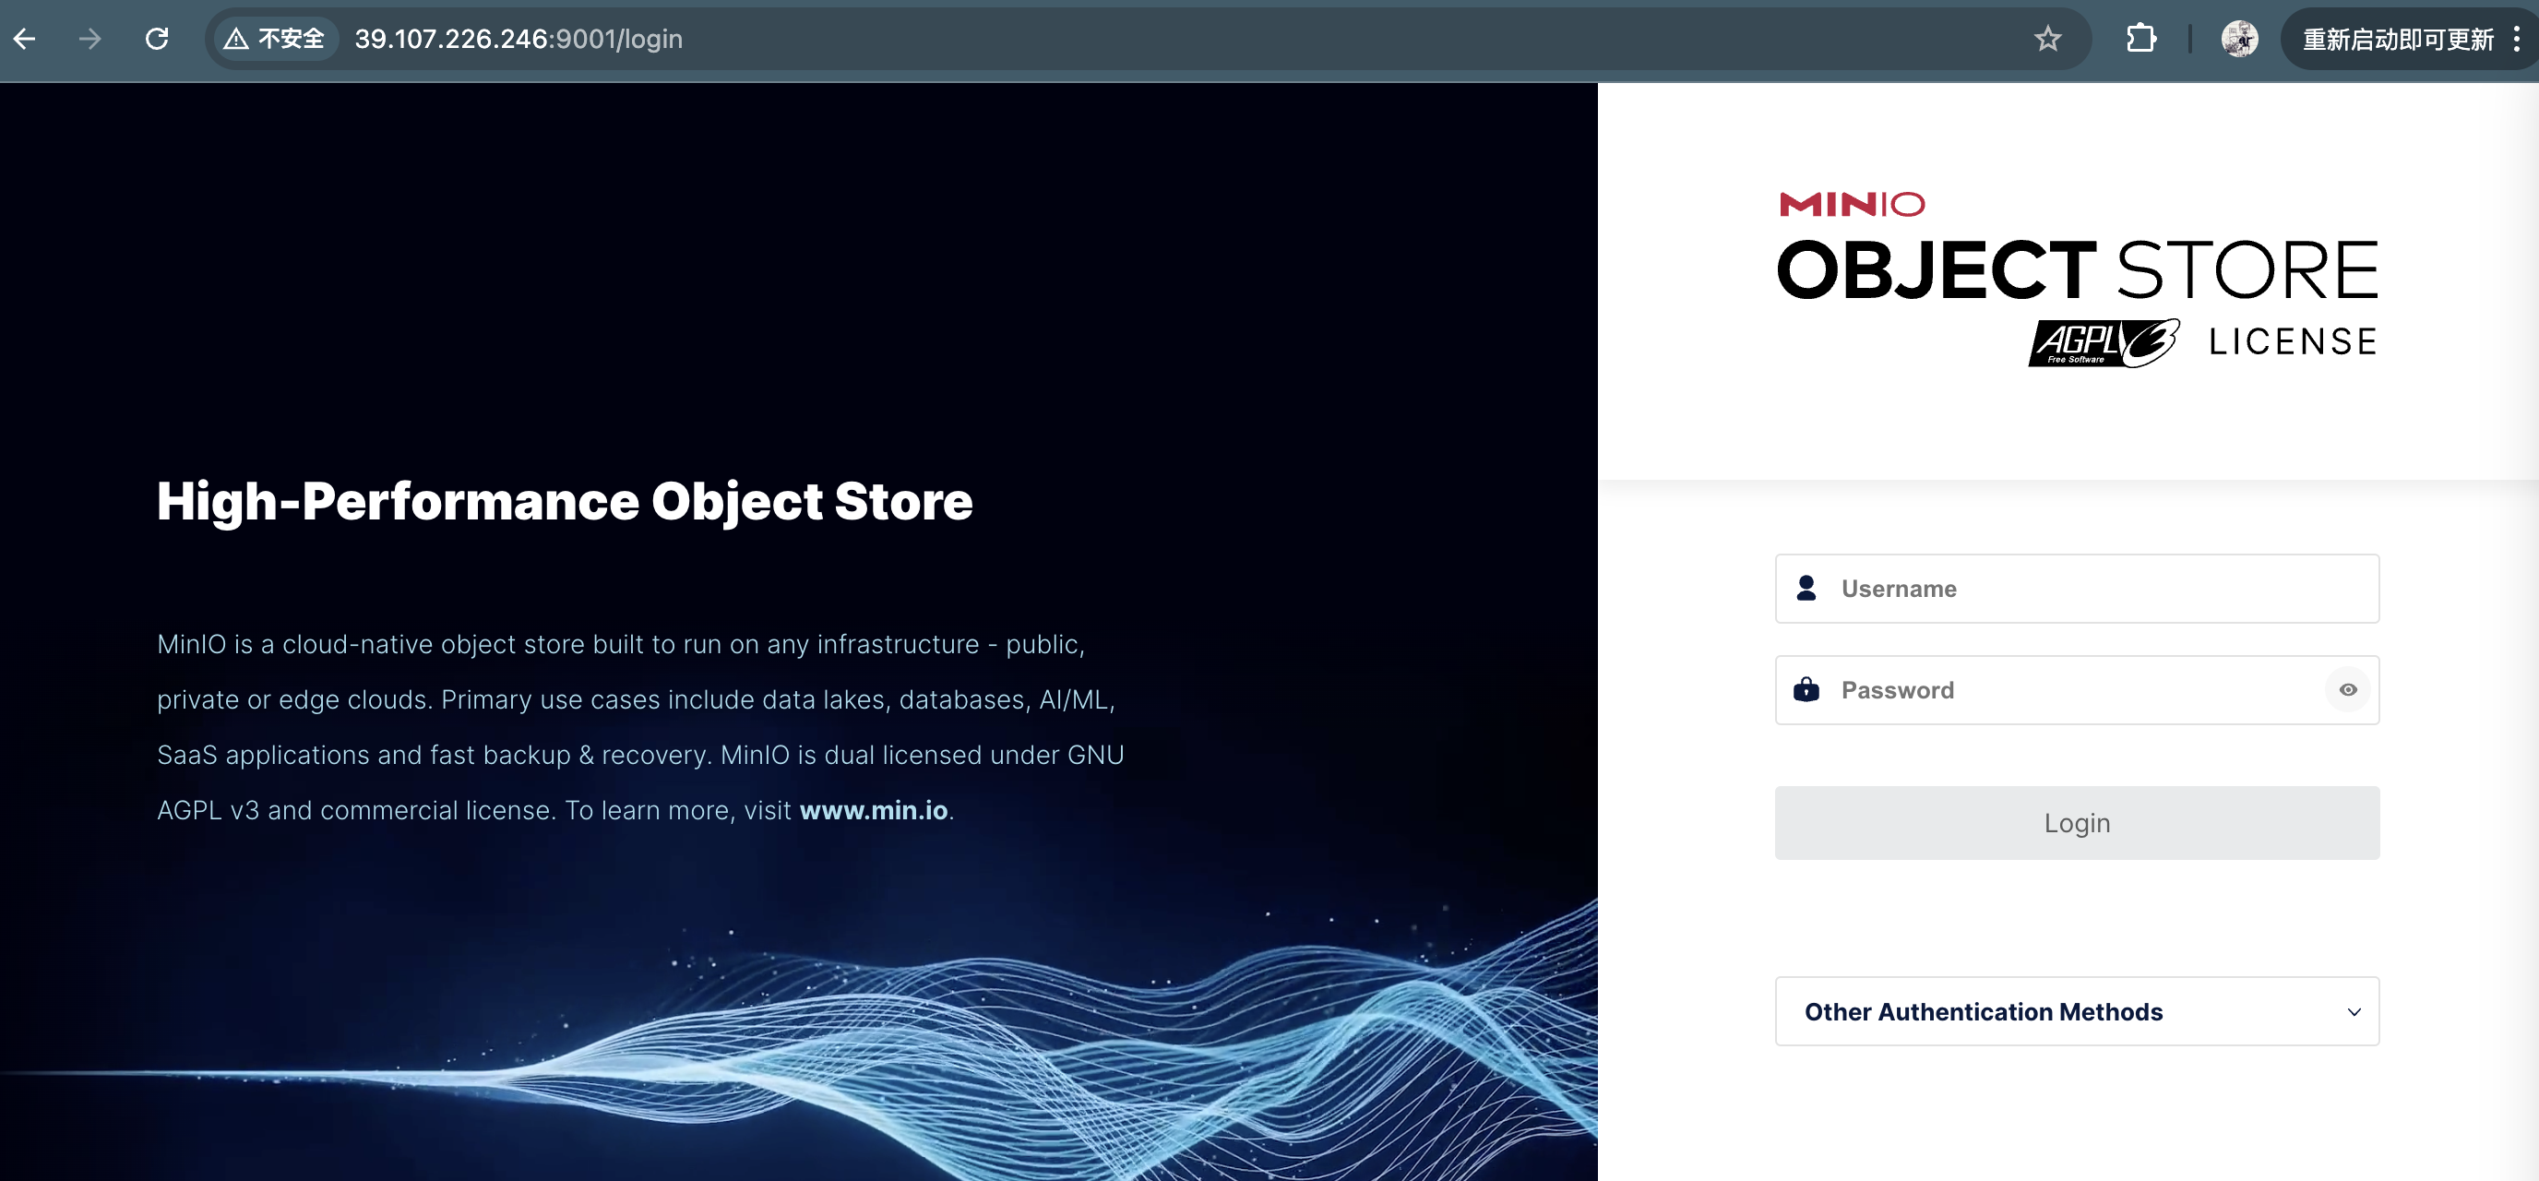Click the restart to update button

pyautogui.click(x=2397, y=40)
